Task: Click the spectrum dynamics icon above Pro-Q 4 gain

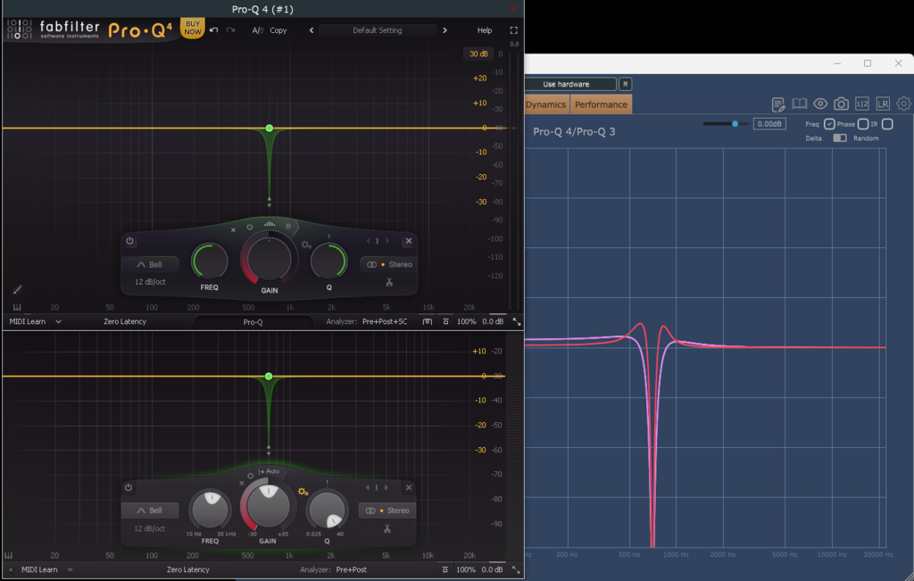Action: [270, 223]
